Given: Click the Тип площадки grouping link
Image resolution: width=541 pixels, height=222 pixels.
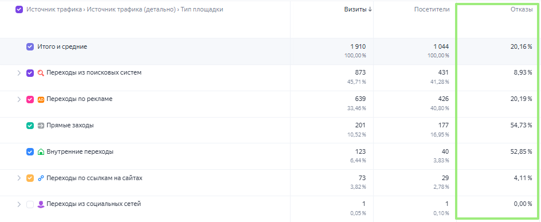Looking at the screenshot, I should click(x=202, y=10).
